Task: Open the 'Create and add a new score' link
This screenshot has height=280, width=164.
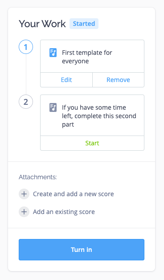Action: pyautogui.click(x=74, y=194)
